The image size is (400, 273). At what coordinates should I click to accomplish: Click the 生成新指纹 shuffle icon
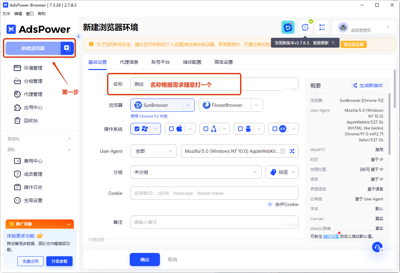click(x=354, y=85)
